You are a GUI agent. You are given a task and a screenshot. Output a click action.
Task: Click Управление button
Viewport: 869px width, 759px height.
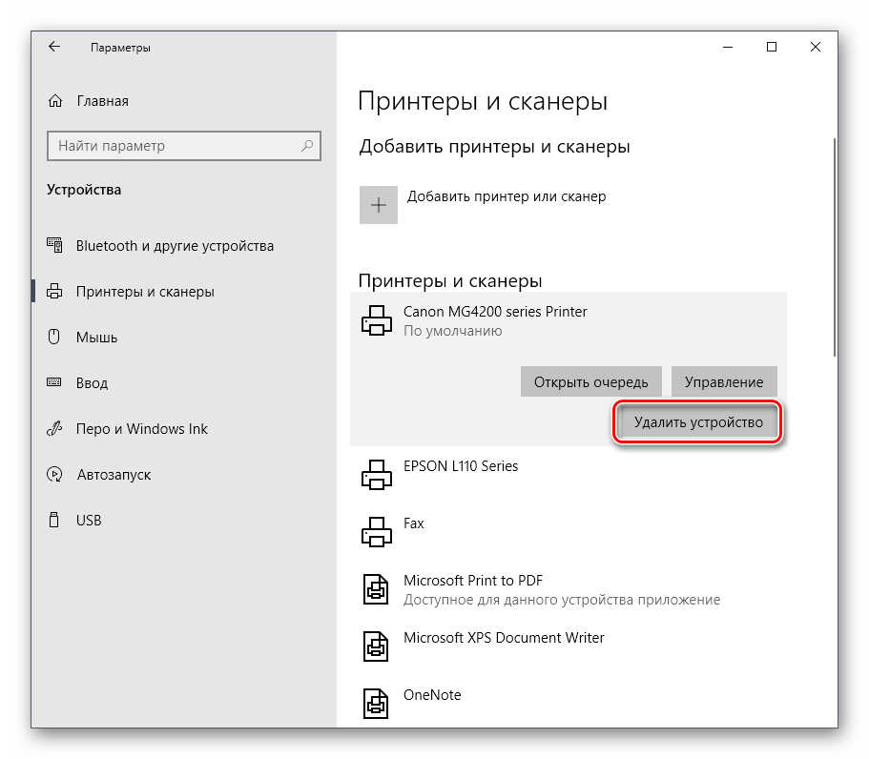(x=724, y=381)
